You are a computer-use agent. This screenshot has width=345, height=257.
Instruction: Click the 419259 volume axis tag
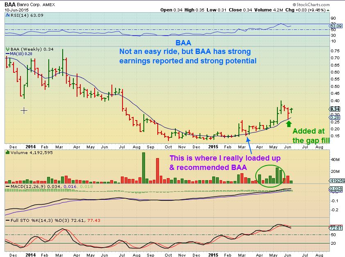337,181
